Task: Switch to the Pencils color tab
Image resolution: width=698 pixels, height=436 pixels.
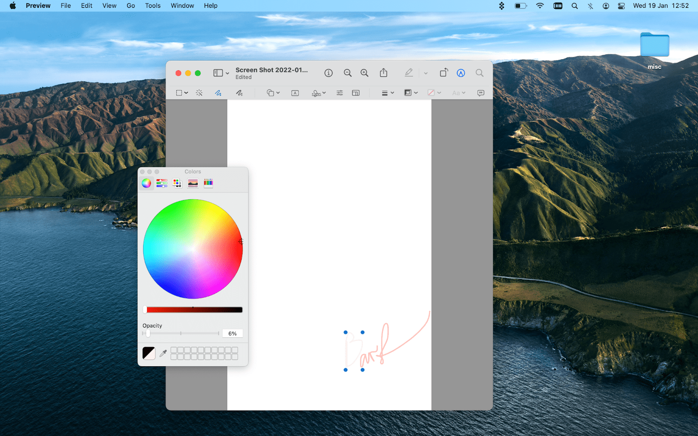Action: pyautogui.click(x=209, y=183)
